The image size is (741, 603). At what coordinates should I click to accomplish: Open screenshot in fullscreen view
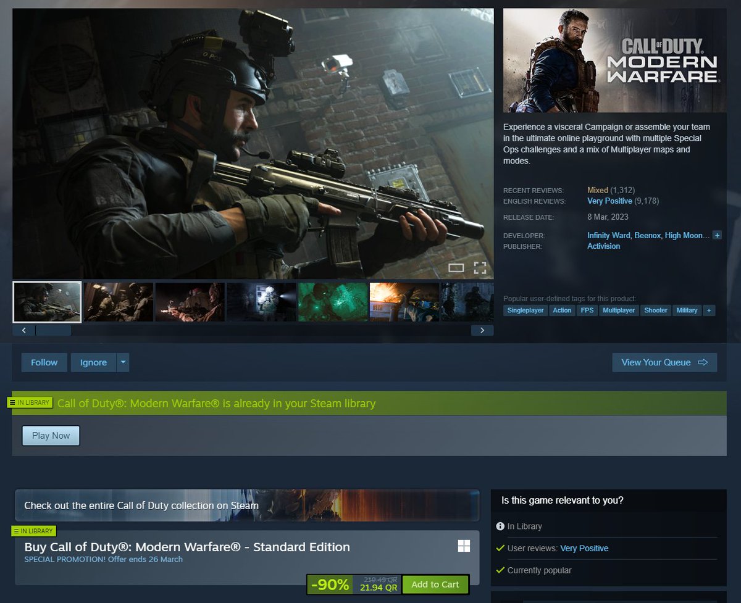[x=480, y=268]
